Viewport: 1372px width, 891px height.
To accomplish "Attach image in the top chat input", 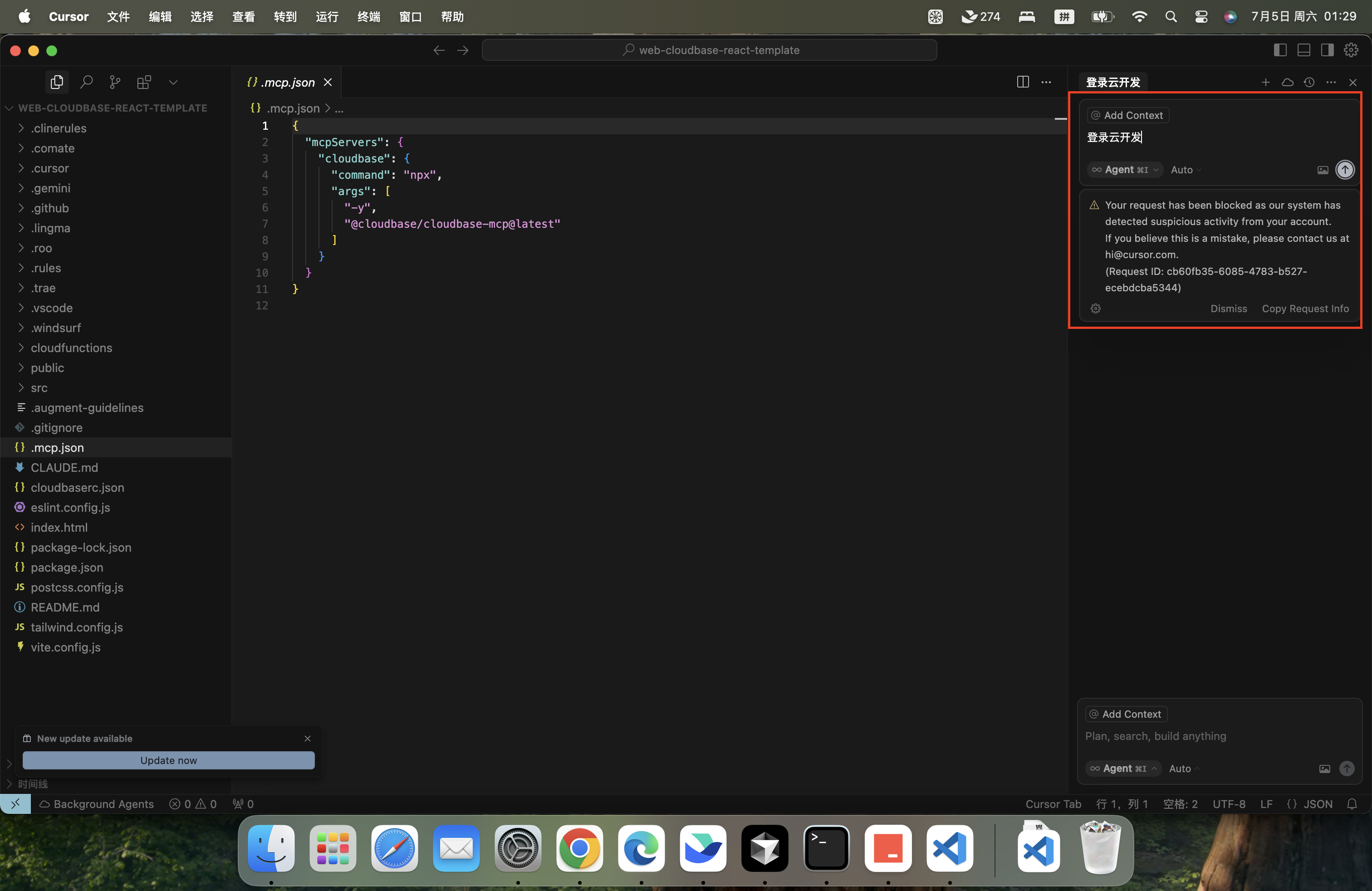I will [1323, 170].
